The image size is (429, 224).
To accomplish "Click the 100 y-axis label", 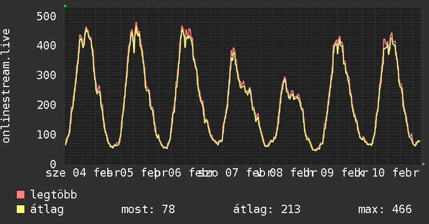I will tap(46, 134).
